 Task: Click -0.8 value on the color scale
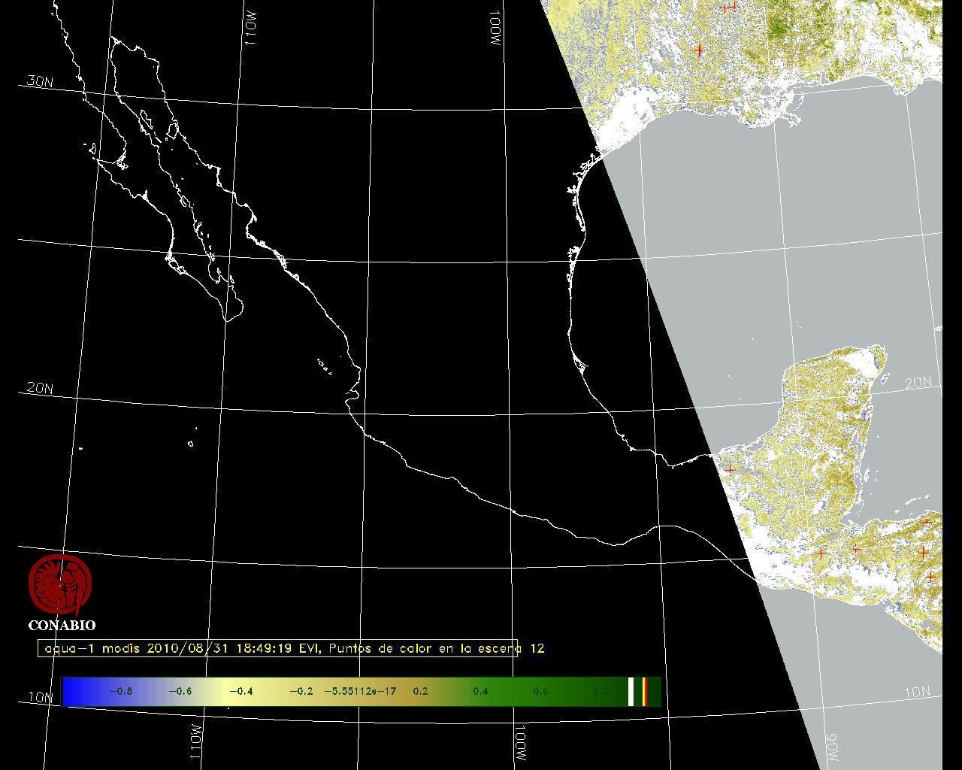coord(120,692)
